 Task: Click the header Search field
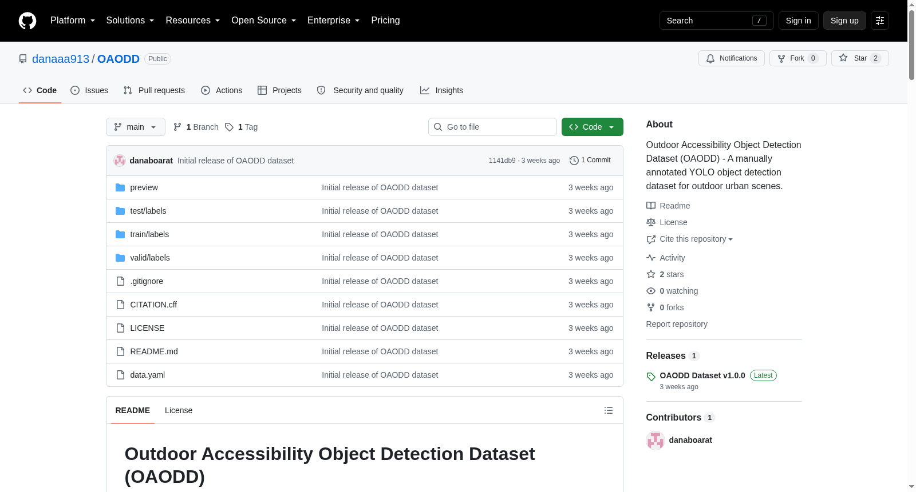pos(717,21)
